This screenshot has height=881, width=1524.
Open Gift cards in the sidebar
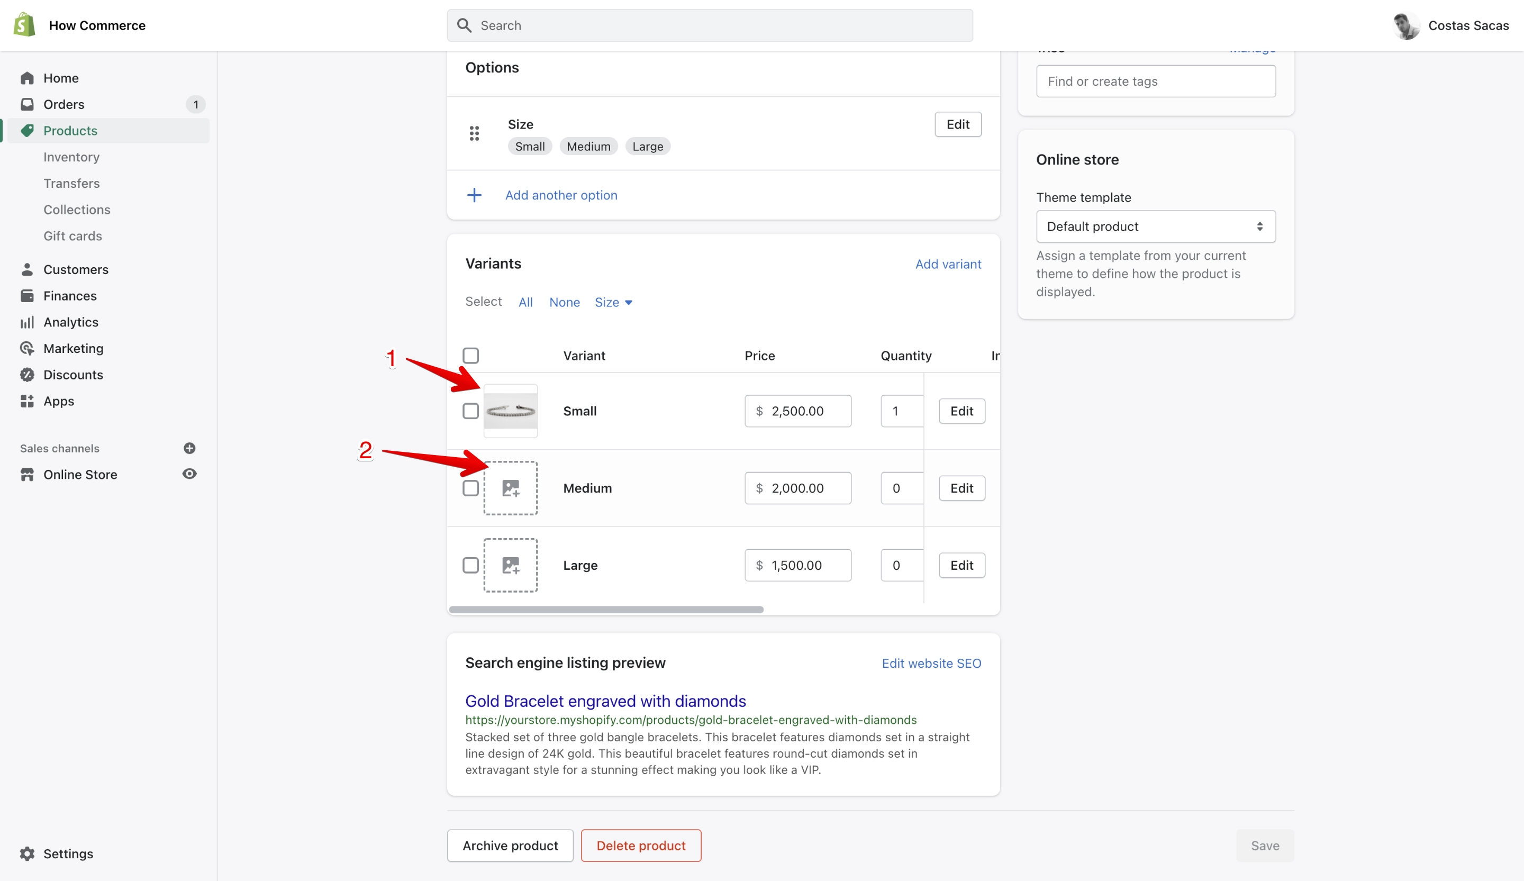(x=72, y=236)
